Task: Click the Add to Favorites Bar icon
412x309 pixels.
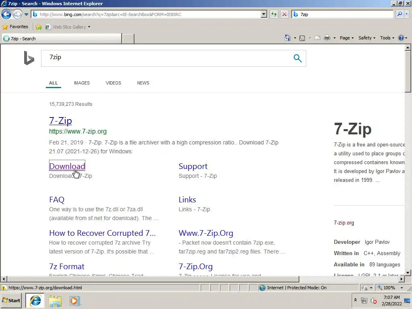Action: tap(39, 27)
